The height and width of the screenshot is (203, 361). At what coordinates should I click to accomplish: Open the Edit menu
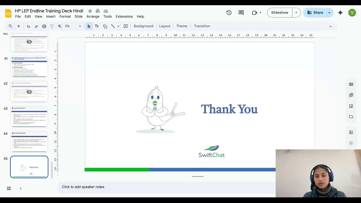(x=28, y=17)
